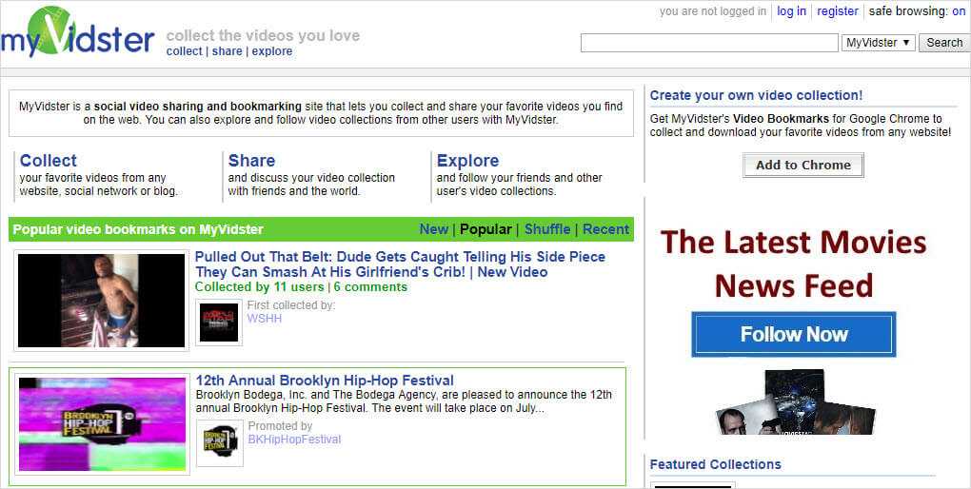971x489 pixels.
Task: Click the movie posters ad image
Action: click(x=795, y=401)
